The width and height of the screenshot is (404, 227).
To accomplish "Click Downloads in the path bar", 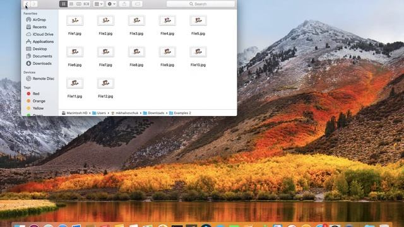I will click(154, 113).
